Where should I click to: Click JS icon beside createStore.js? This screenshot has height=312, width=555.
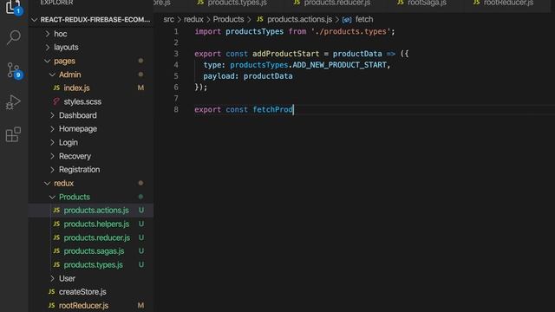point(52,292)
